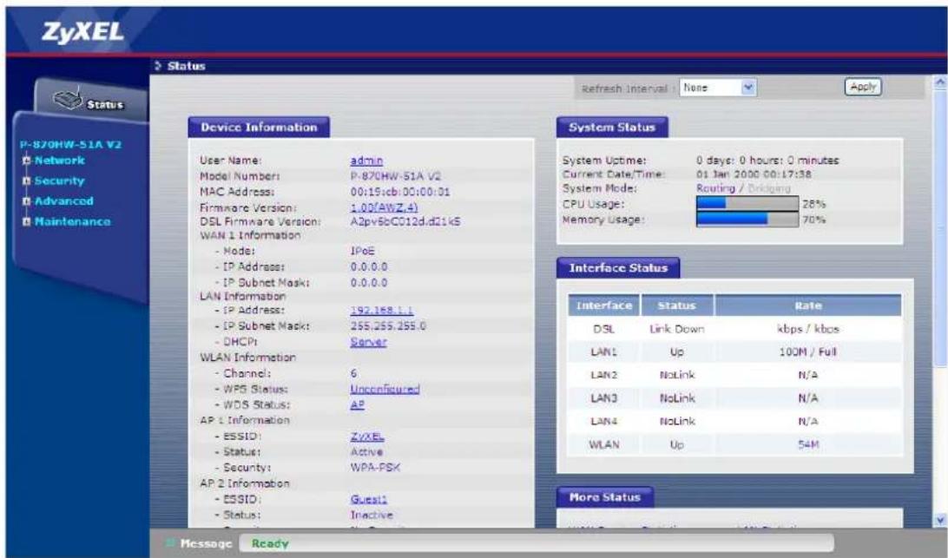
Task: Click the LAN3 interface row label
Action: tap(604, 398)
